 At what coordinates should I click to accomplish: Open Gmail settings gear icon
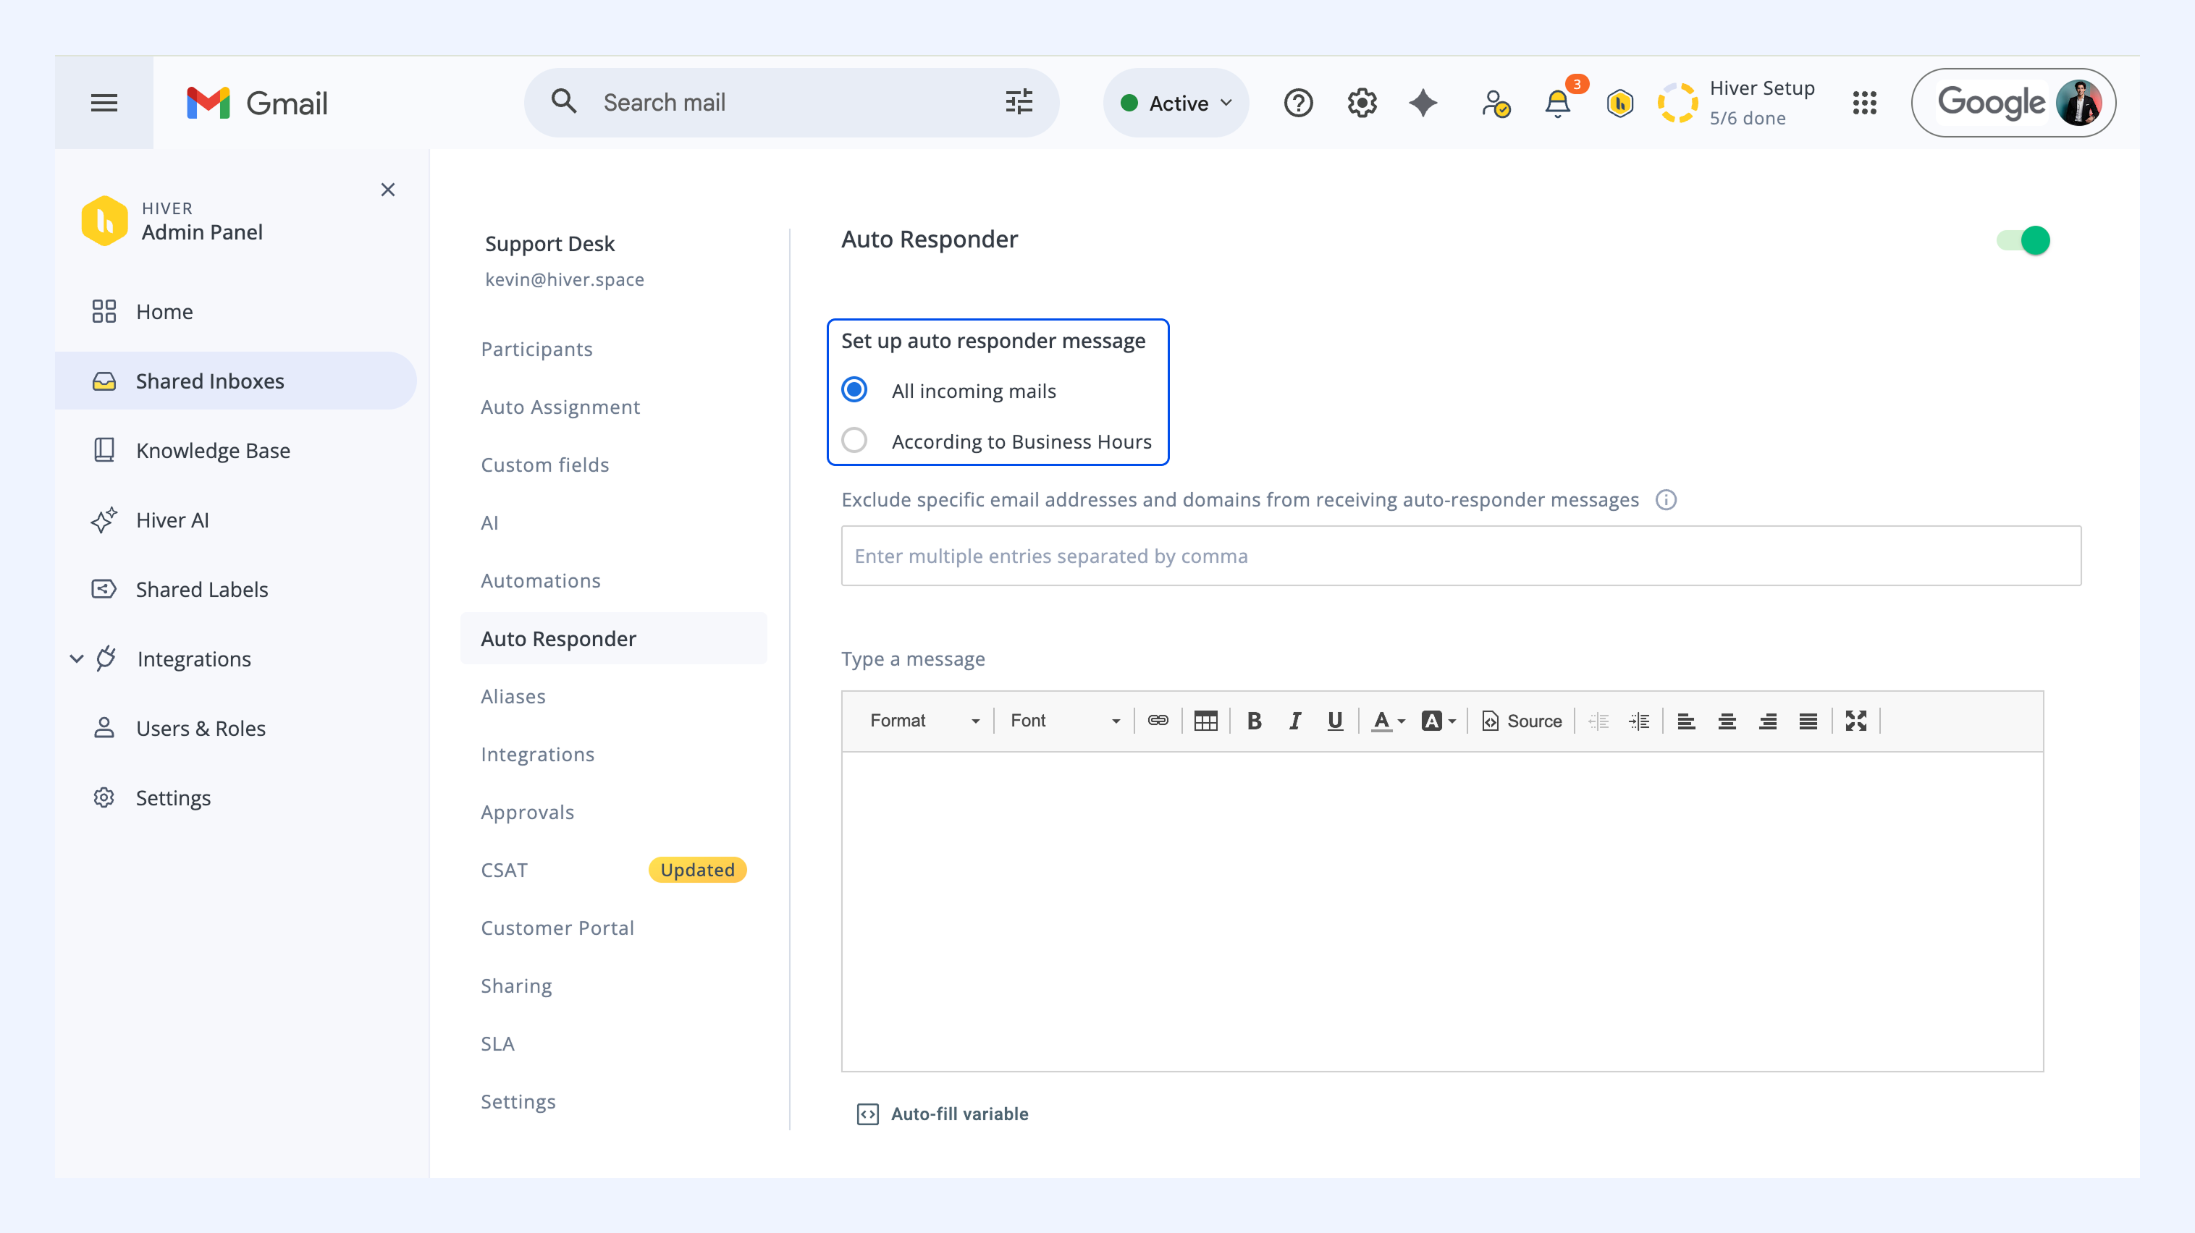click(1362, 103)
